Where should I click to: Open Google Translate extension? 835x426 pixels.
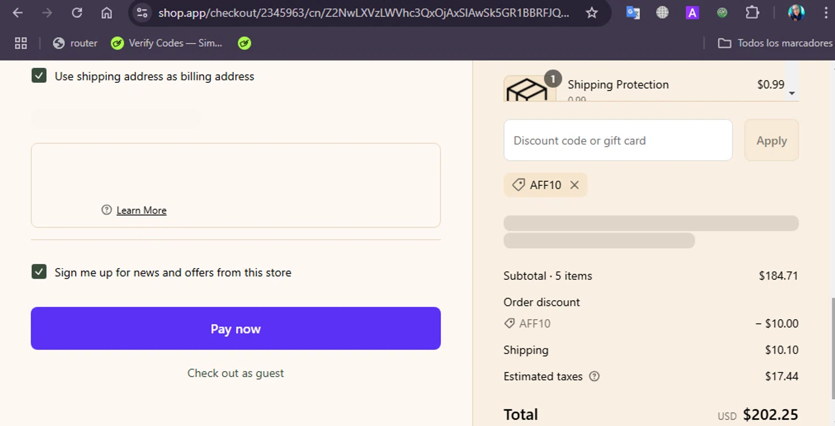(x=633, y=13)
